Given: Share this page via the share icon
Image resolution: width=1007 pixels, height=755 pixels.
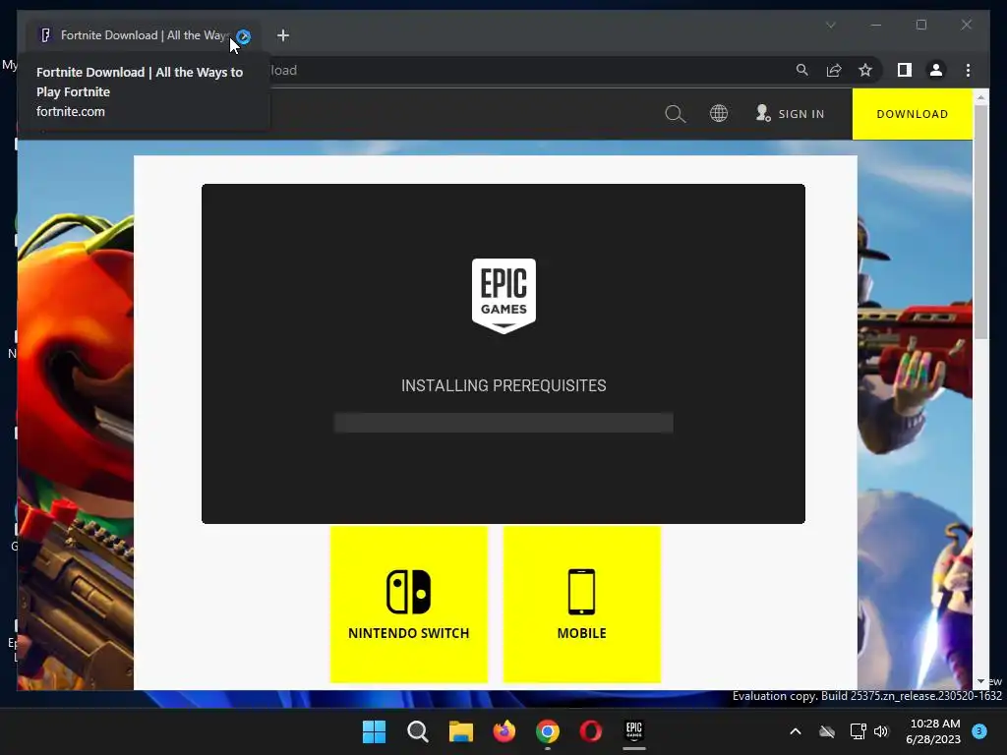Looking at the screenshot, I should point(834,70).
